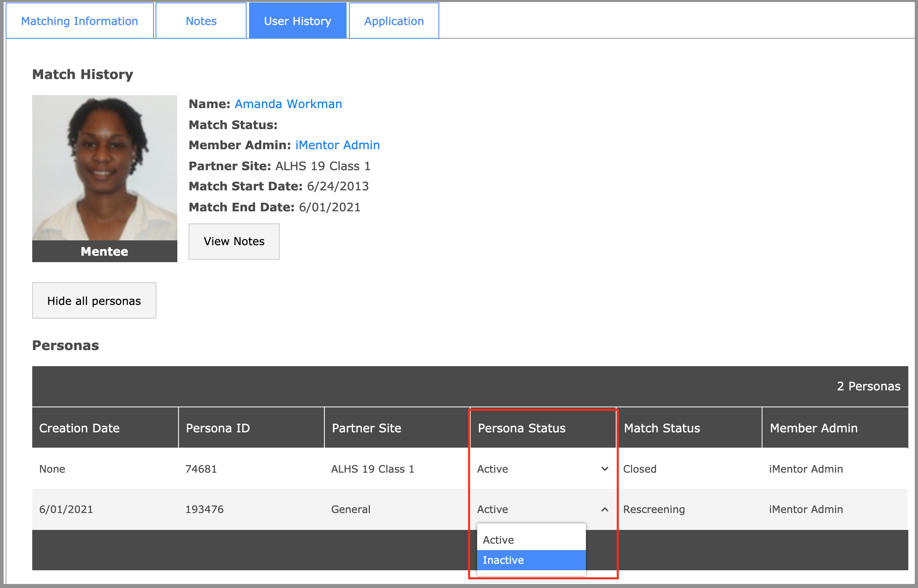This screenshot has height=588, width=918.
Task: Switch to the Notes tab
Action: (x=201, y=21)
